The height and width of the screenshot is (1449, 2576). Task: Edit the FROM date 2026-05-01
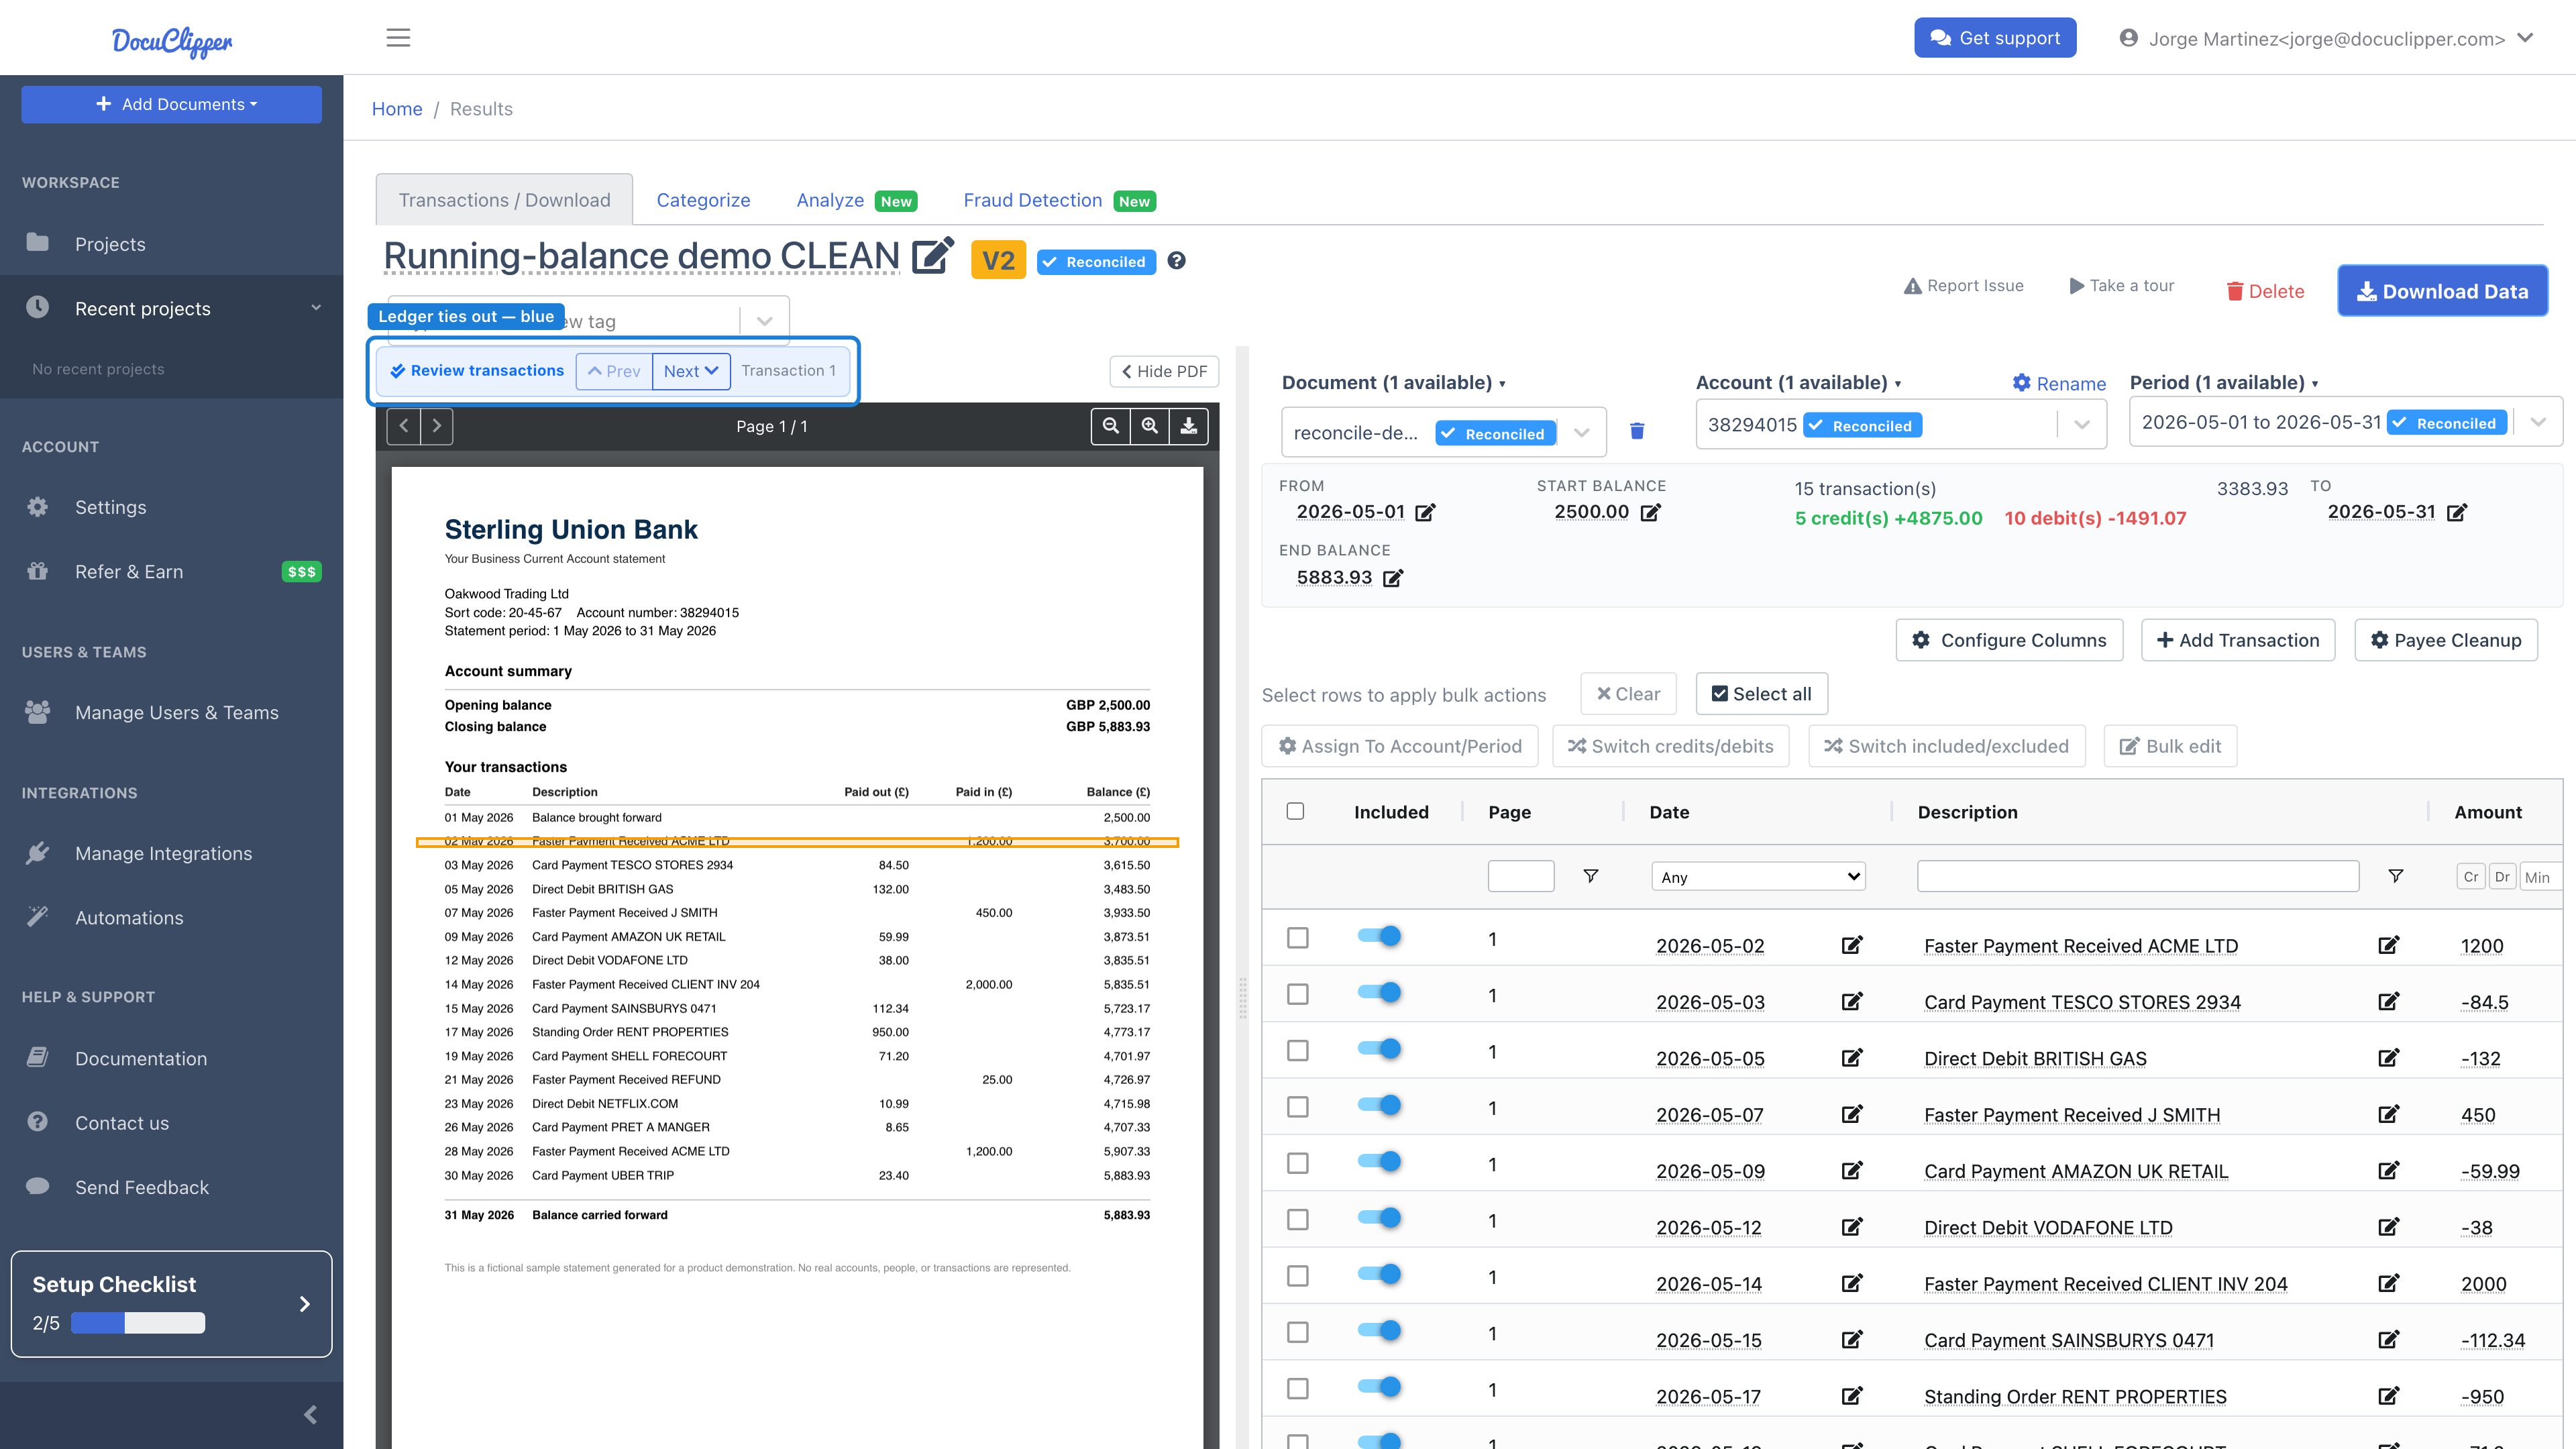click(x=1426, y=513)
